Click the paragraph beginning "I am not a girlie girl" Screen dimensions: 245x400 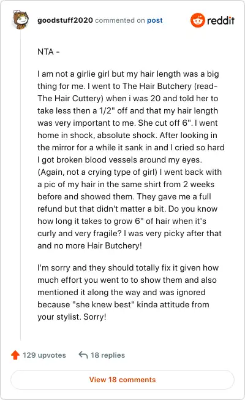pyautogui.click(x=131, y=160)
